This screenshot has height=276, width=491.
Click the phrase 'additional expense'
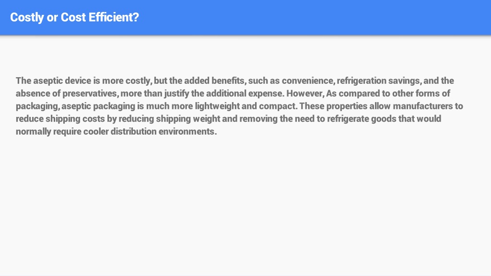click(x=245, y=93)
